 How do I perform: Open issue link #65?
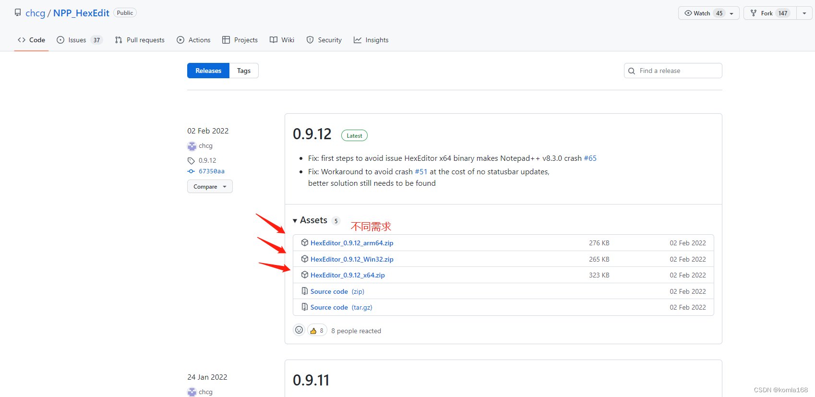(x=590, y=158)
